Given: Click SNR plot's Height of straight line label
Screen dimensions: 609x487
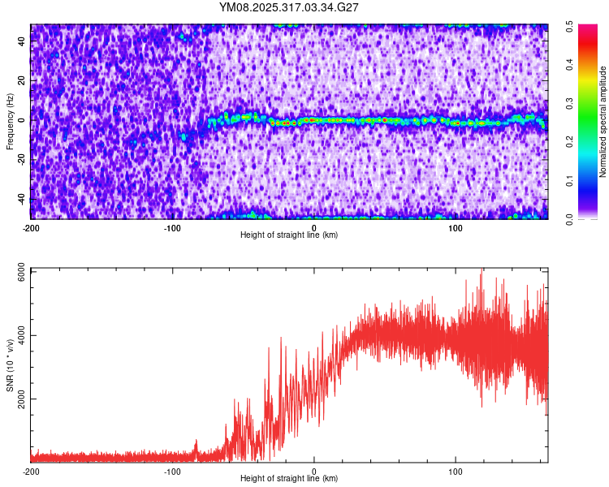Looking at the screenshot, I should click(x=289, y=479).
